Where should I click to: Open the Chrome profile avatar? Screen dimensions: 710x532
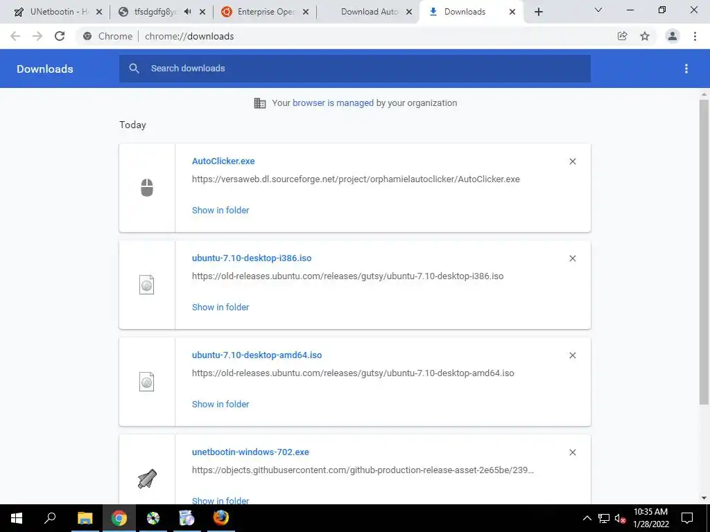click(672, 36)
